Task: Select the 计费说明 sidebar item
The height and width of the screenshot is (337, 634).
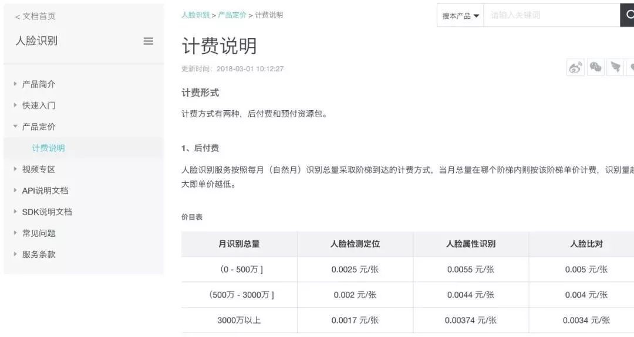Action: tap(48, 148)
